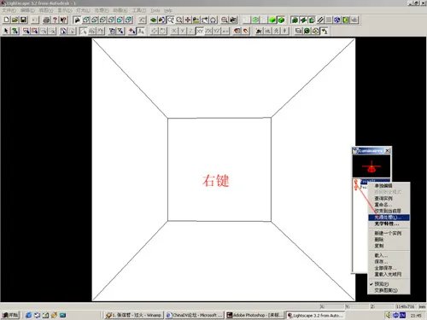427x320 pixels.
Task: Choose 交换图案 in the context menu
Action: pos(389,290)
